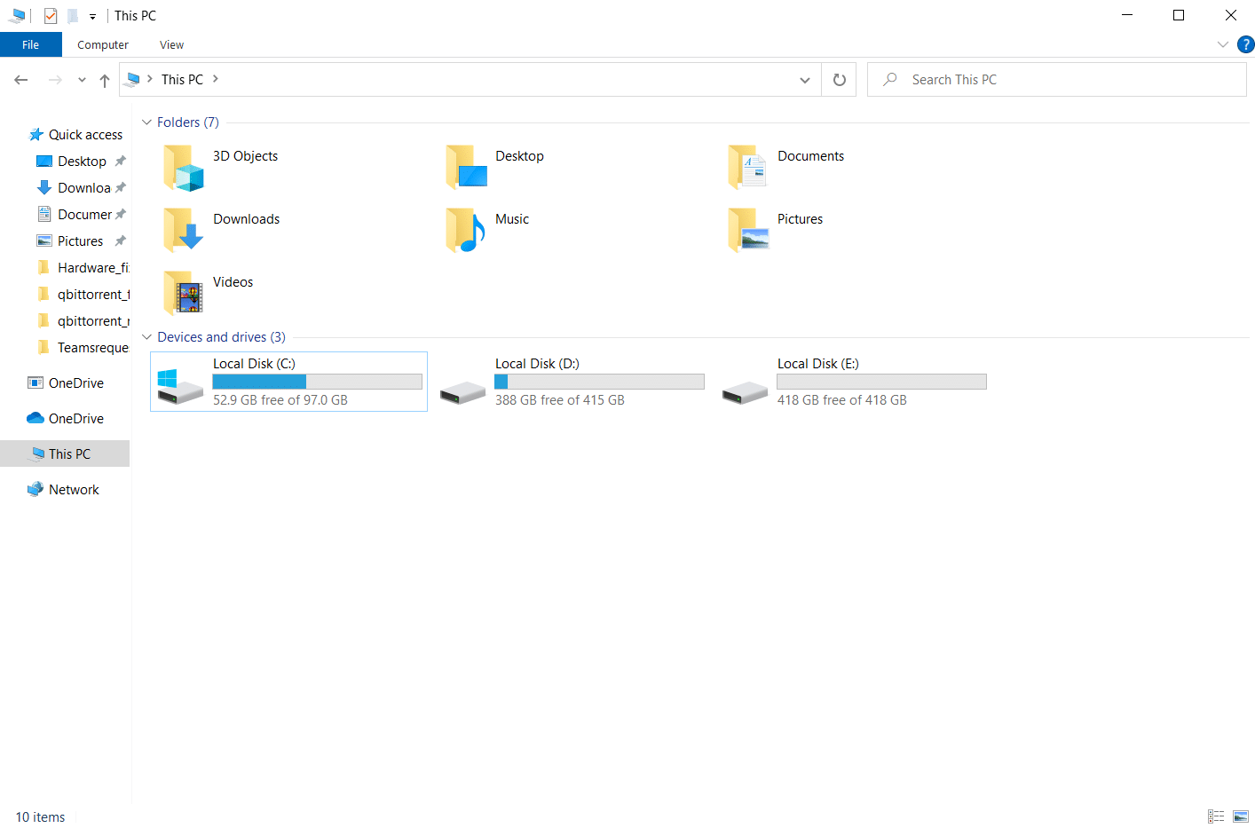
Task: Open the Music folder icon
Action: click(x=466, y=231)
